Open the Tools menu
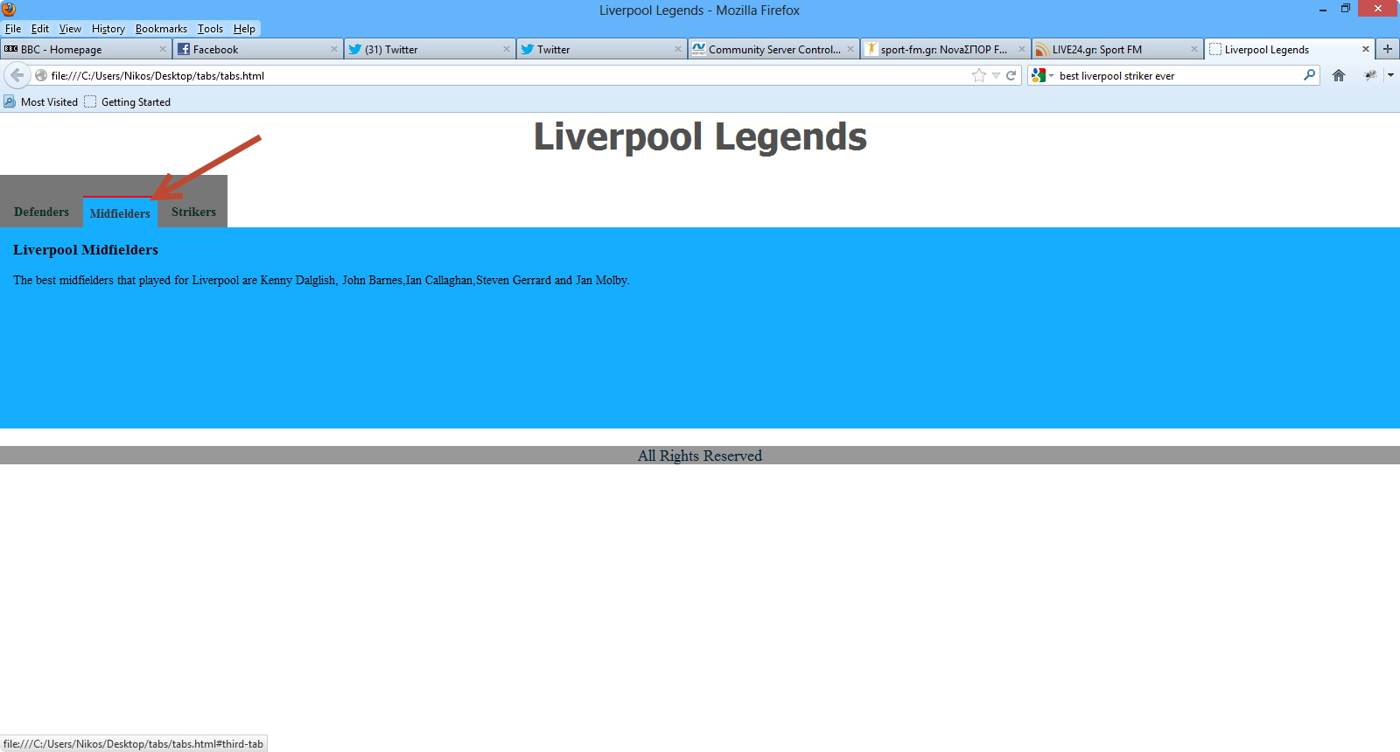 [210, 28]
